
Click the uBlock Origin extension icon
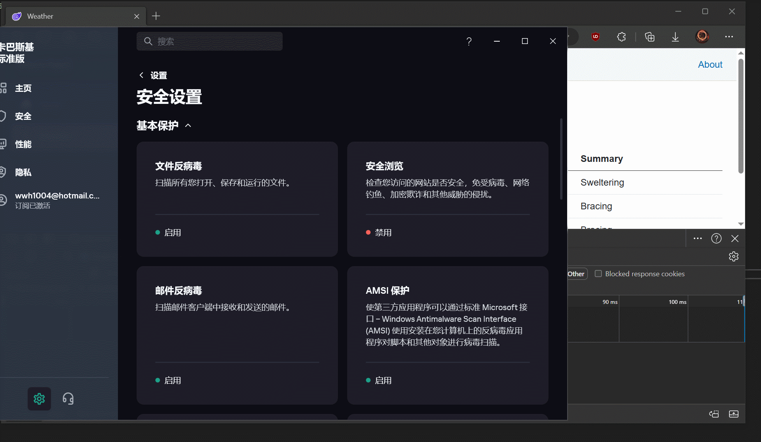pyautogui.click(x=595, y=37)
